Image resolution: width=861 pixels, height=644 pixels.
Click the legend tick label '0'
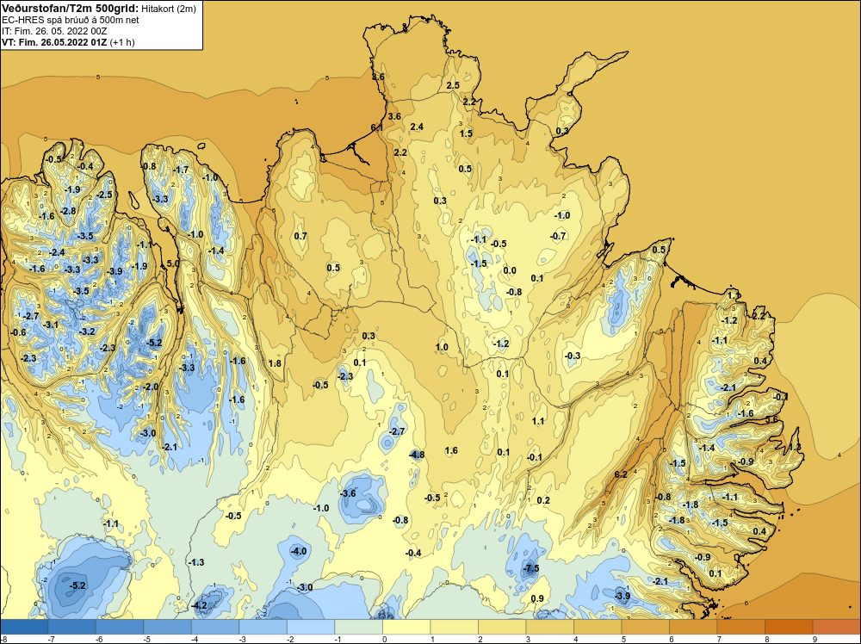click(384, 639)
